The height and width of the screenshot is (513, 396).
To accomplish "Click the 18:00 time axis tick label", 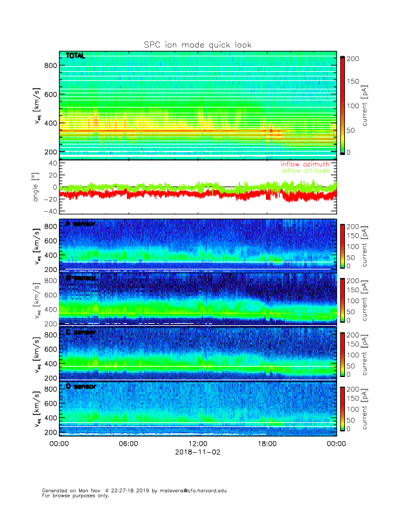I will click(x=267, y=444).
